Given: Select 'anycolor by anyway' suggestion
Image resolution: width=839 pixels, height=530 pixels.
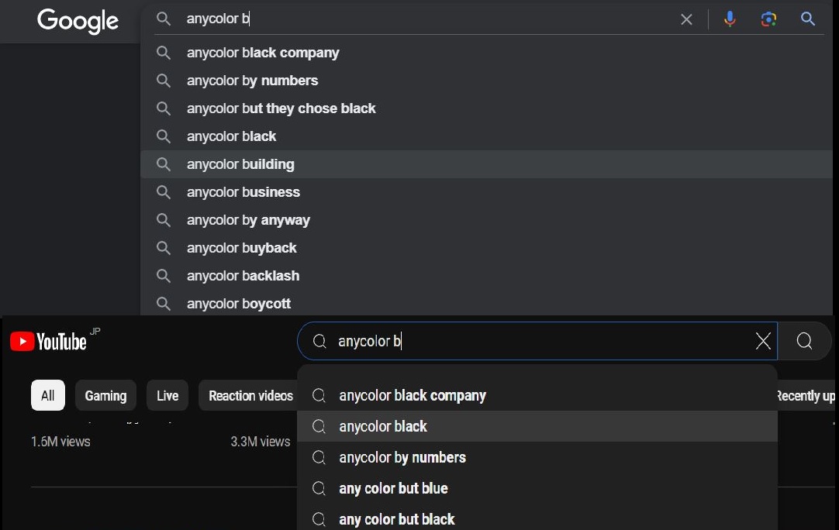Looking at the screenshot, I should [486, 220].
